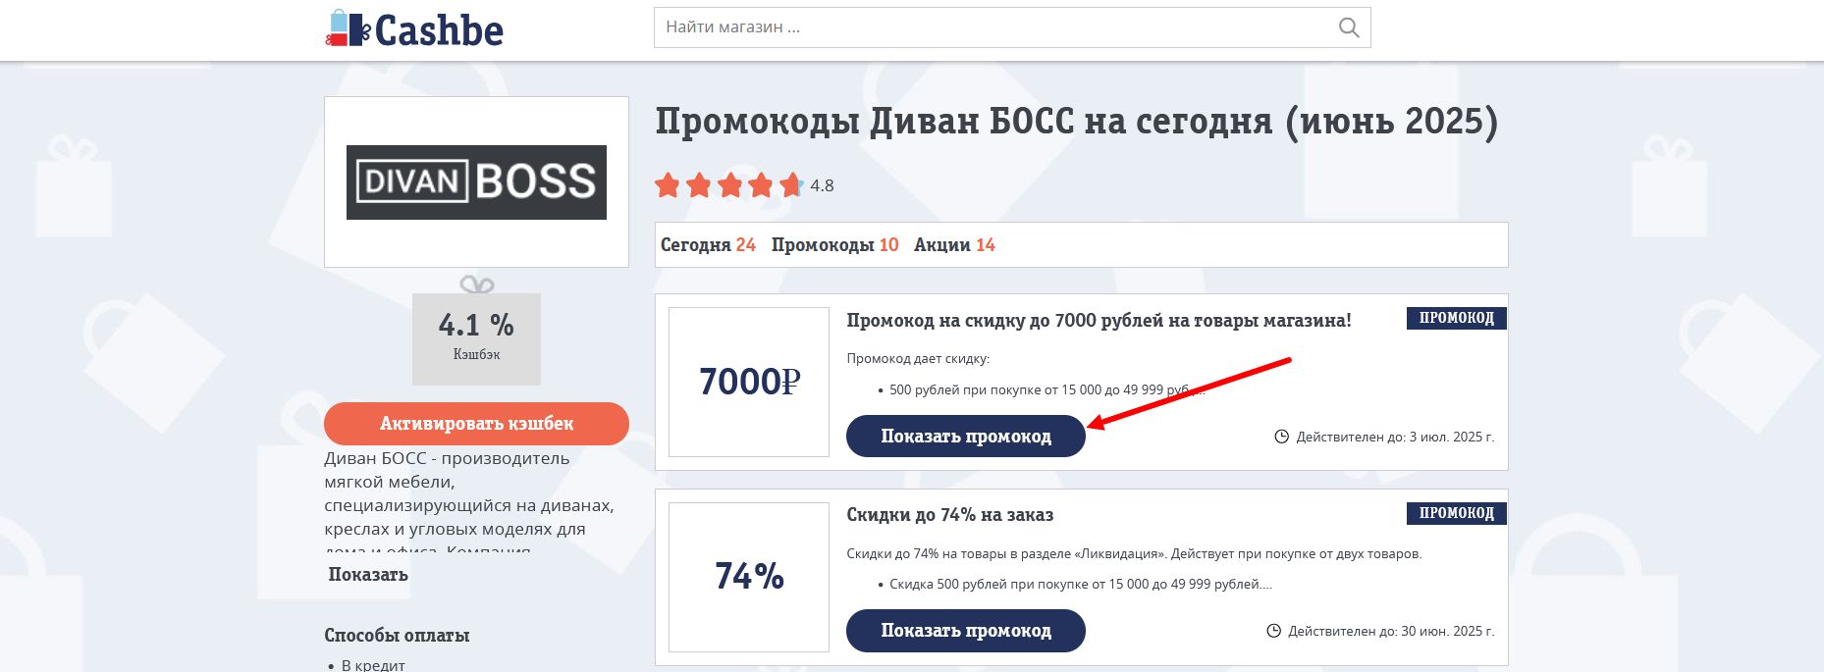The height and width of the screenshot is (672, 1824).
Task: Open the 7000₽ offer thumbnail
Action: [x=749, y=382]
